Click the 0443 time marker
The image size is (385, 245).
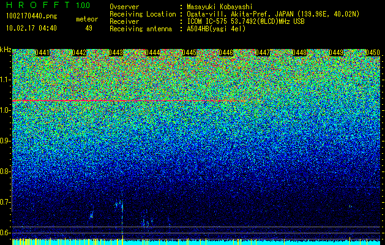click(116, 53)
